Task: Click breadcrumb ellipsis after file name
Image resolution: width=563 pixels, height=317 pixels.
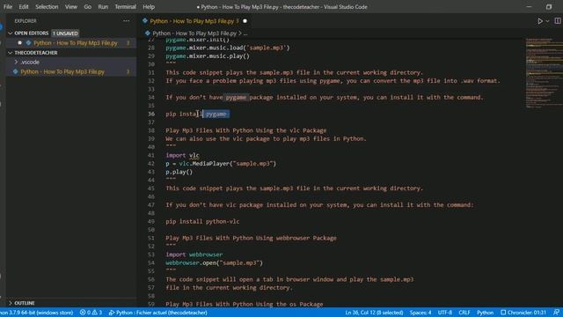Action: (x=245, y=33)
